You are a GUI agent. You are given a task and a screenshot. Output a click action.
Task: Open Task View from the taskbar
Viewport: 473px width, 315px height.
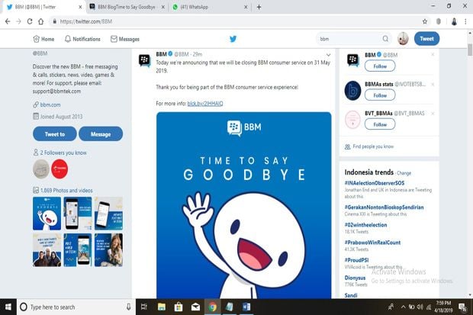[144, 307]
